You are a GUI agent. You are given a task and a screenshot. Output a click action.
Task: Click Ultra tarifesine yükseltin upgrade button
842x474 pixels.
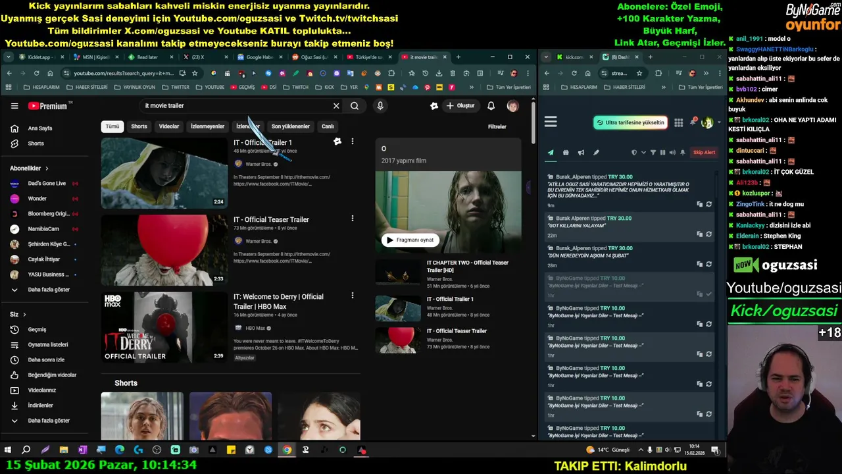pyautogui.click(x=631, y=122)
